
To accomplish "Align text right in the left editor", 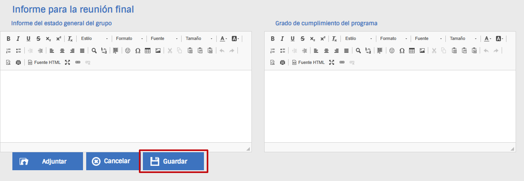I will tap(72, 51).
